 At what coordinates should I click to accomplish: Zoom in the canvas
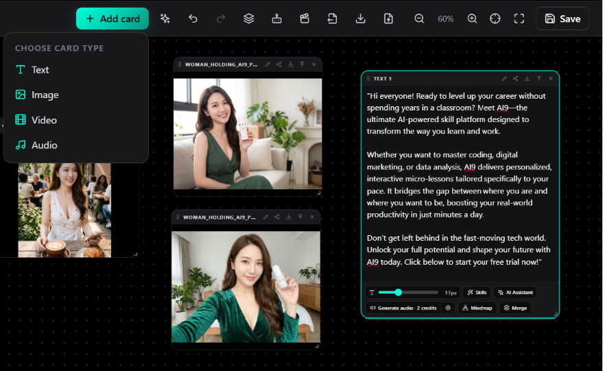click(472, 19)
